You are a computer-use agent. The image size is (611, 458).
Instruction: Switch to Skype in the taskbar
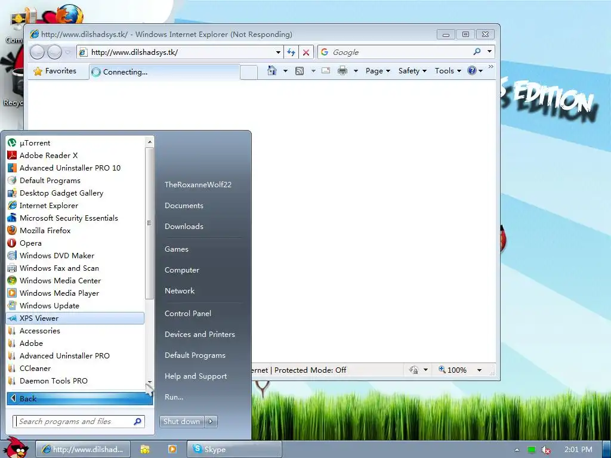tap(234, 450)
